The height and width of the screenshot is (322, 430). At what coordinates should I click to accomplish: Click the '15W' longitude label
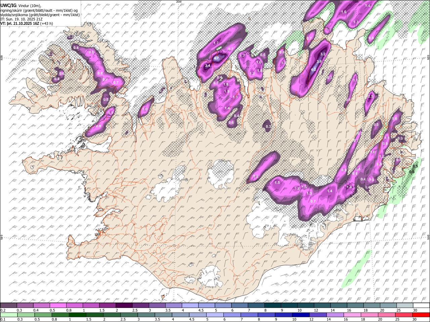(356, 2)
